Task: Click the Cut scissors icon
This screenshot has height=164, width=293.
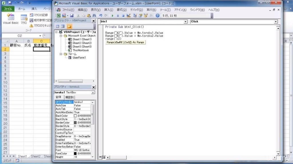Action: 78,15
